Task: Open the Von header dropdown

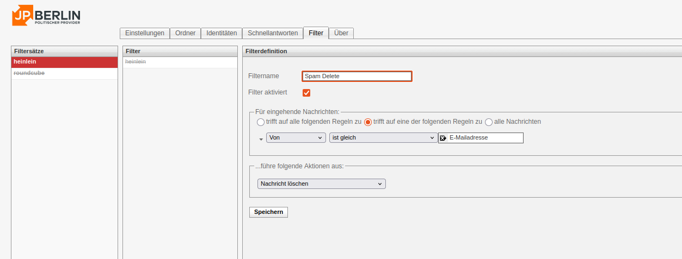Action: (x=296, y=138)
